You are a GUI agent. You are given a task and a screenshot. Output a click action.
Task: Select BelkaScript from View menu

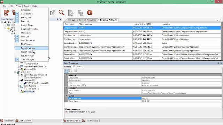pos(32,10)
